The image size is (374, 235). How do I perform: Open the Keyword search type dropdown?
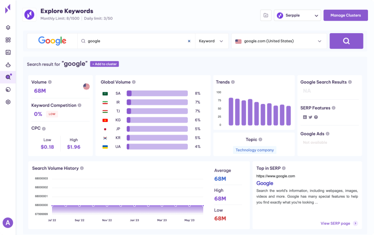click(x=212, y=41)
